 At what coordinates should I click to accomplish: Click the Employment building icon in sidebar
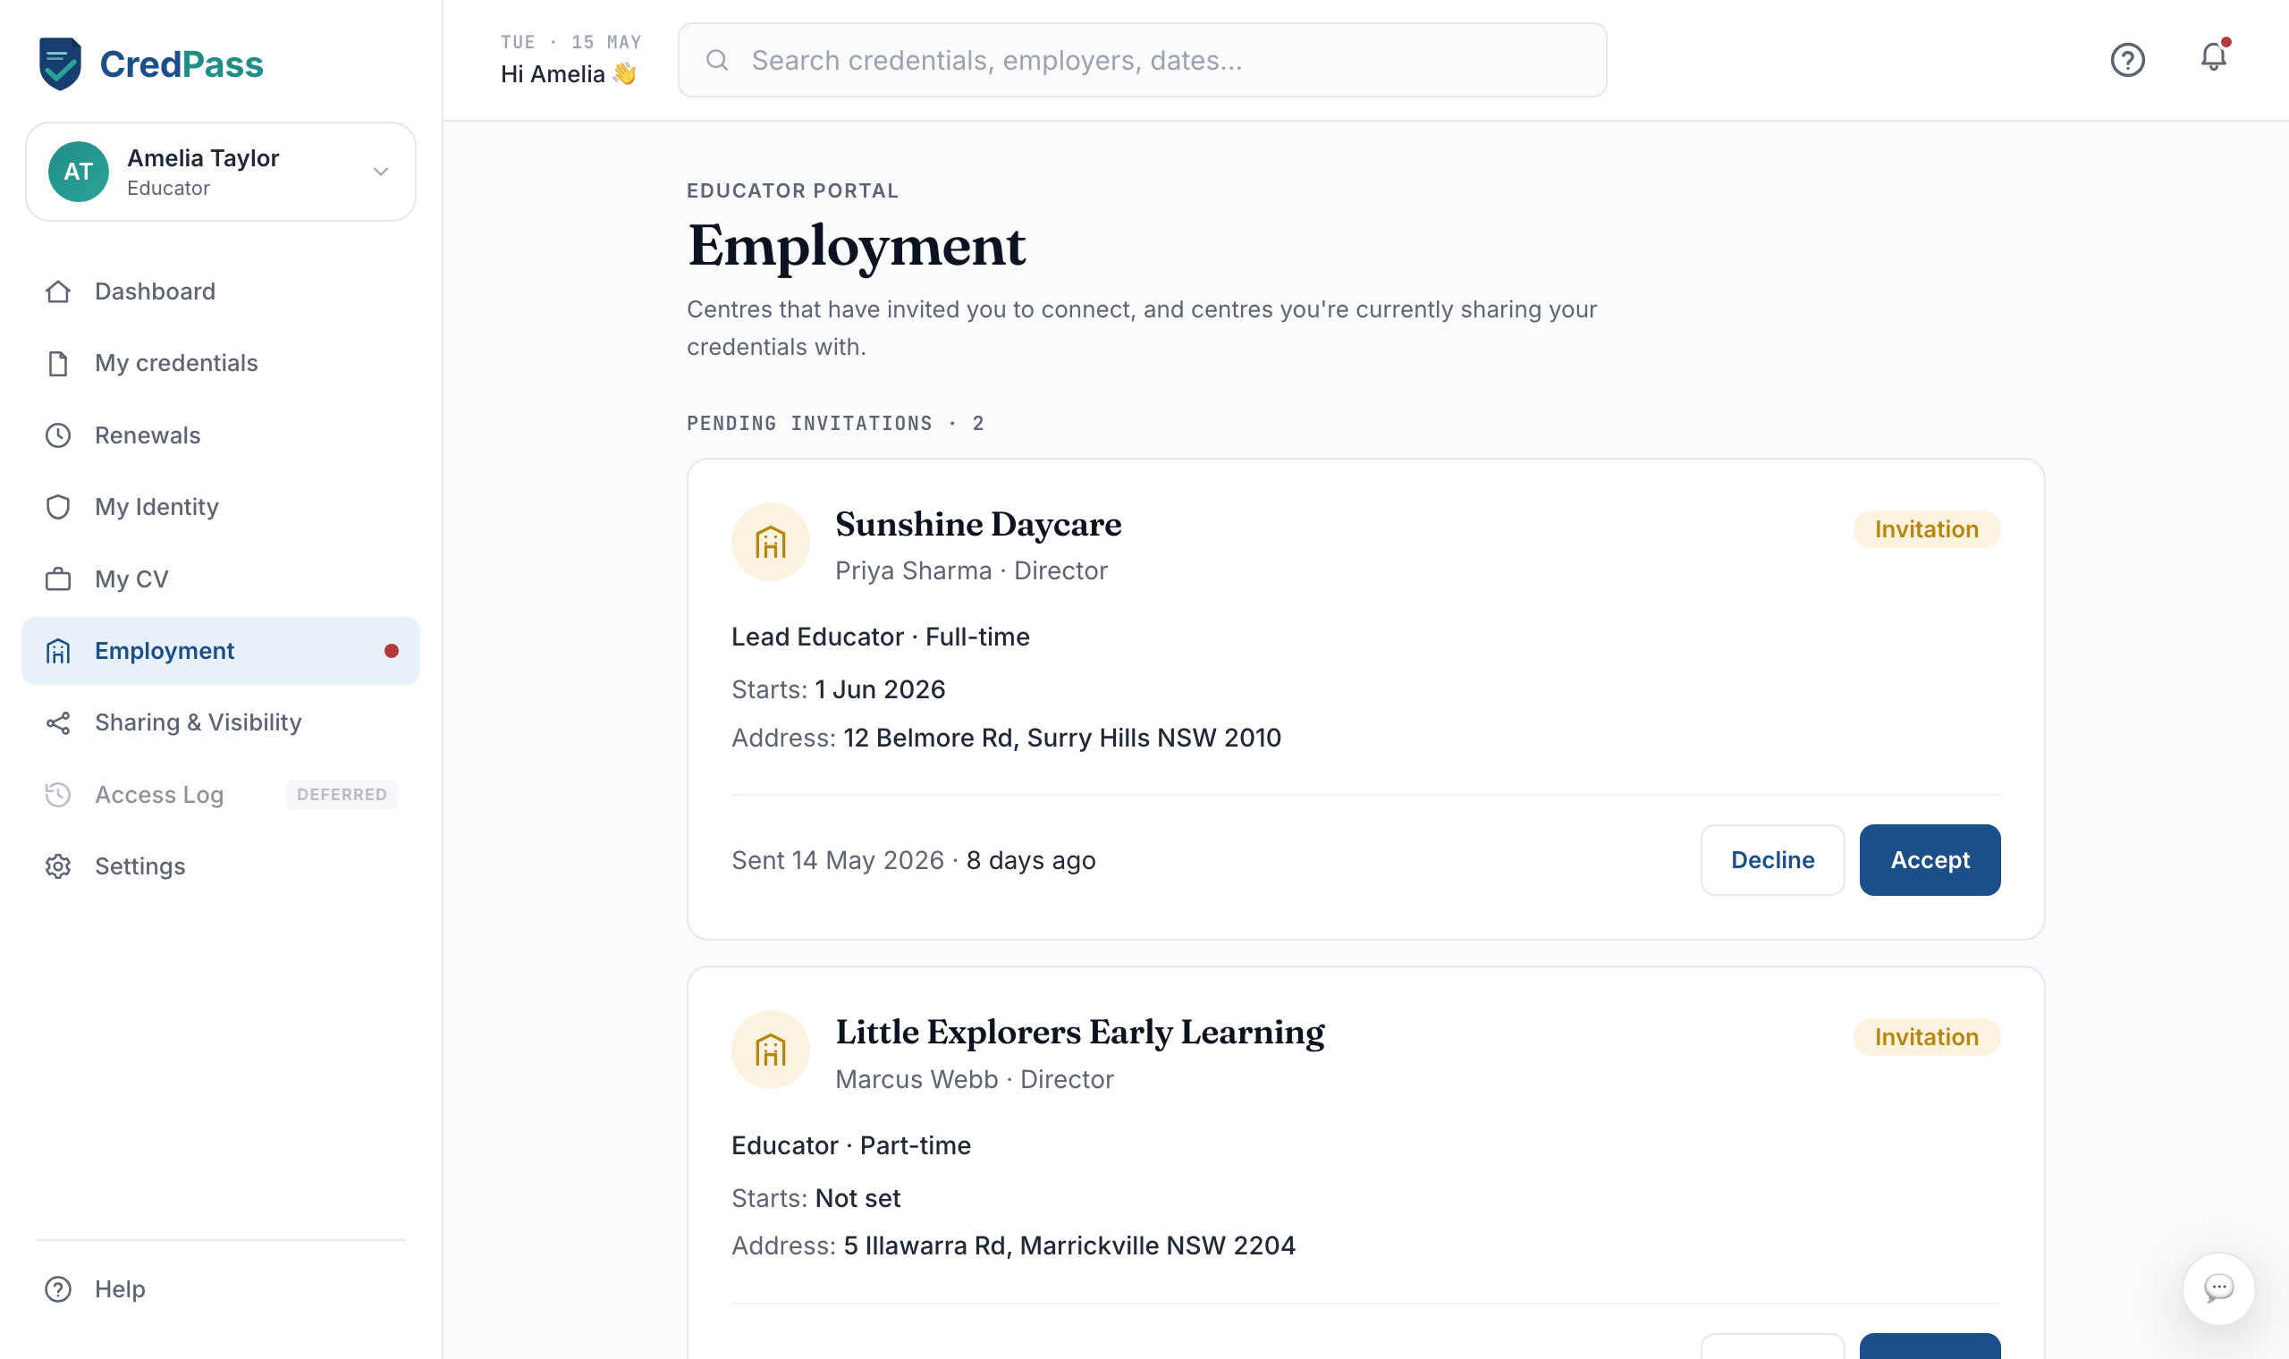(59, 651)
